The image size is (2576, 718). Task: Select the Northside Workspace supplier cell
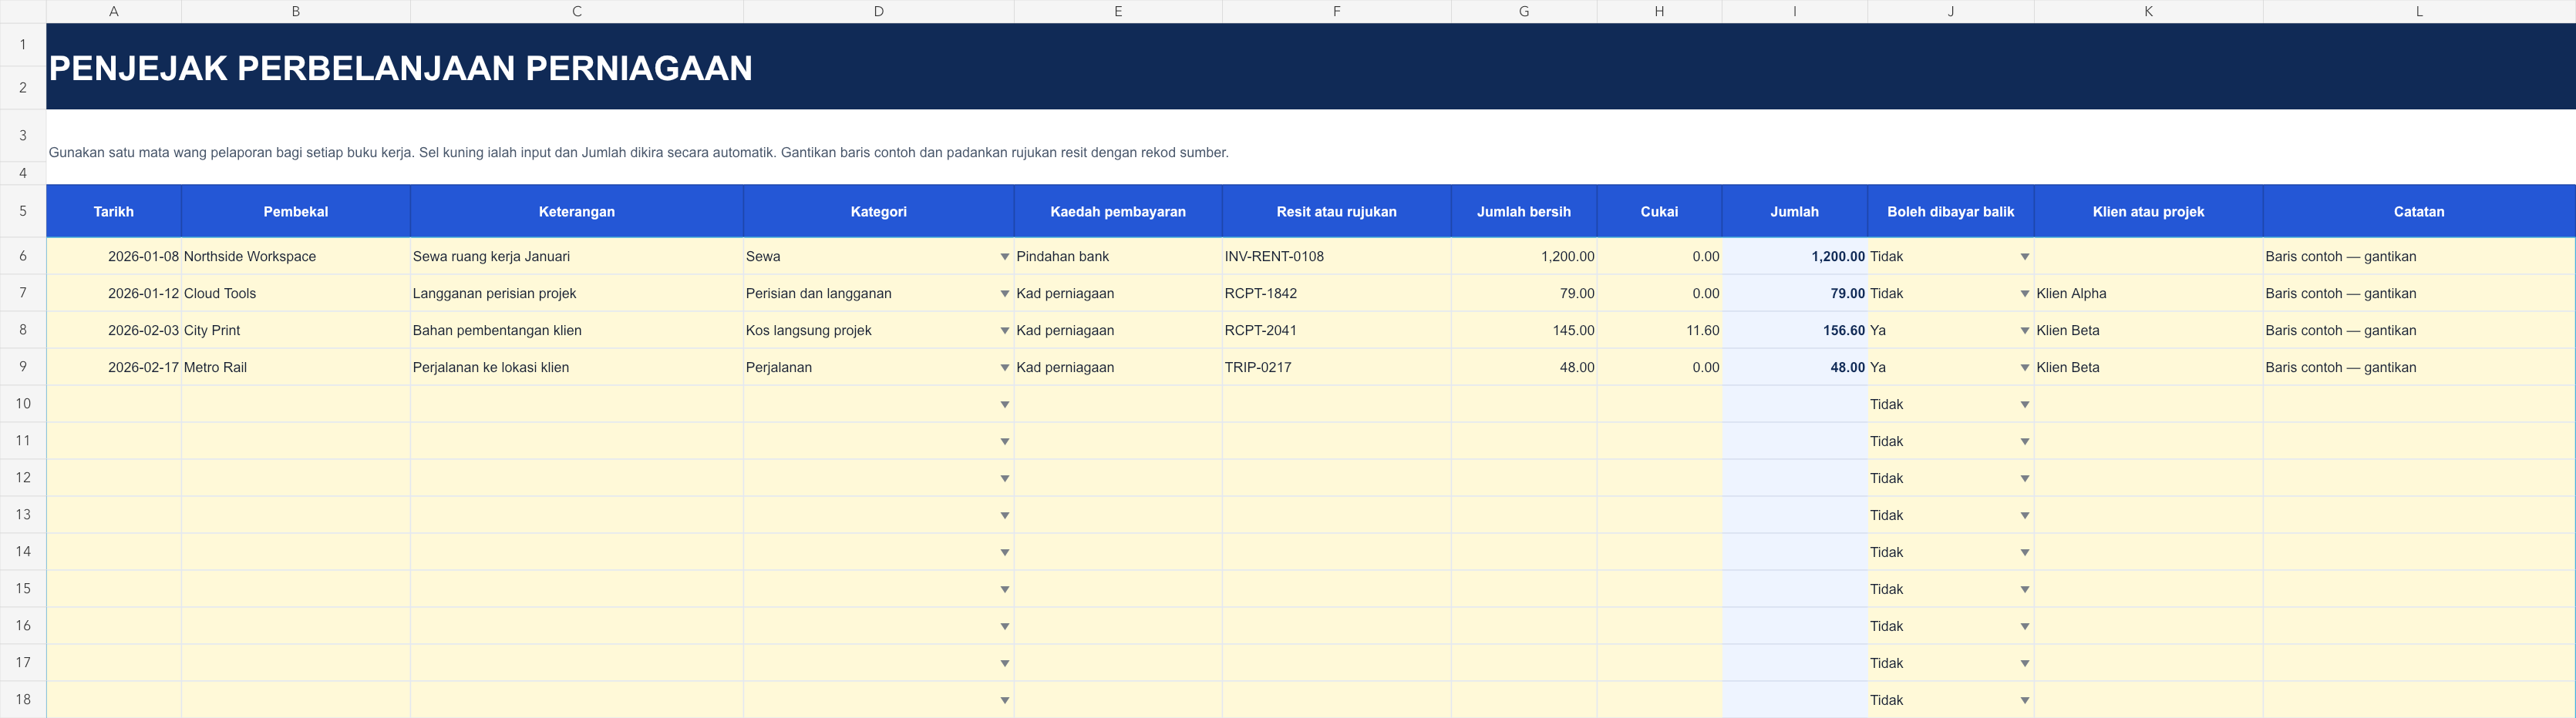click(x=296, y=257)
